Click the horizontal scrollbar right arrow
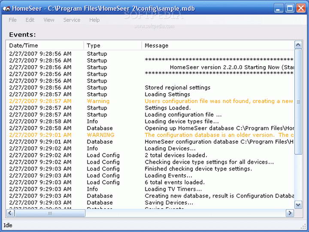The image size is (309, 232). pos(290,213)
